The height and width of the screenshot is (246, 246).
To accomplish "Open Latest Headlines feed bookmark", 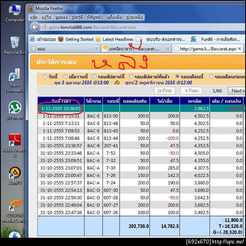I will click(114, 39).
